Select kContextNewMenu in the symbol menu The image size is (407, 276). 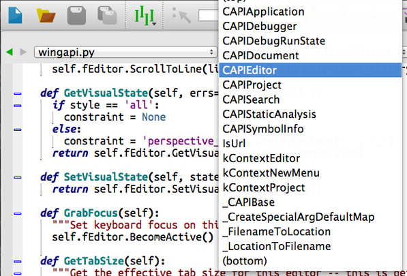click(x=310, y=173)
